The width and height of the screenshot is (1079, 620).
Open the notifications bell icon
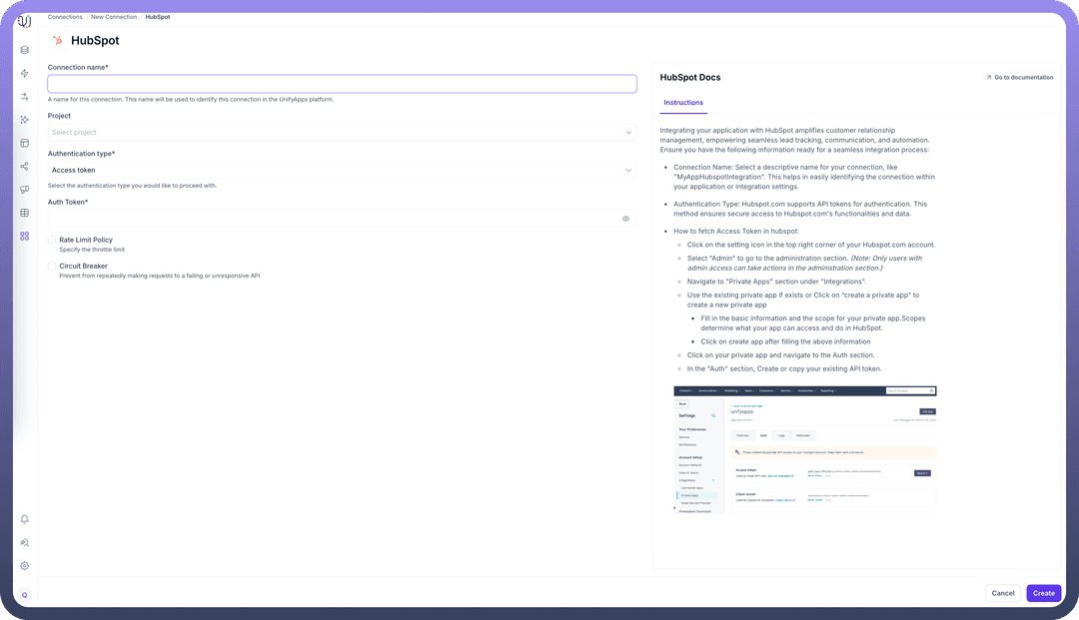click(x=25, y=519)
